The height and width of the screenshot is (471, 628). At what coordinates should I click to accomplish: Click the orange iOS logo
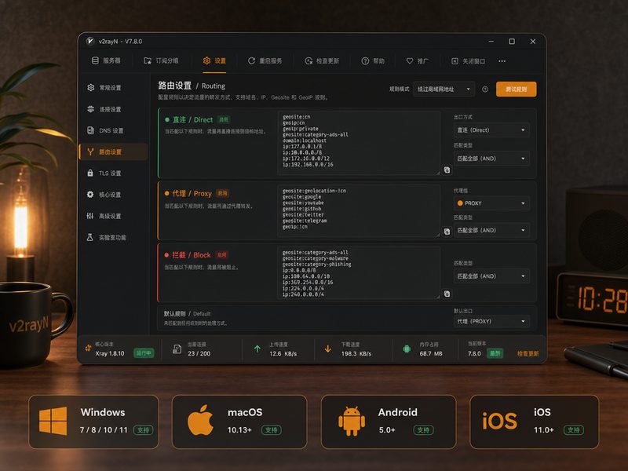pos(499,421)
